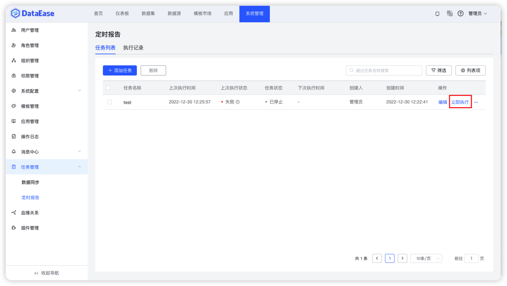The width and height of the screenshot is (507, 286).
Task: Click the 操作日志 document icon
Action: [14, 137]
